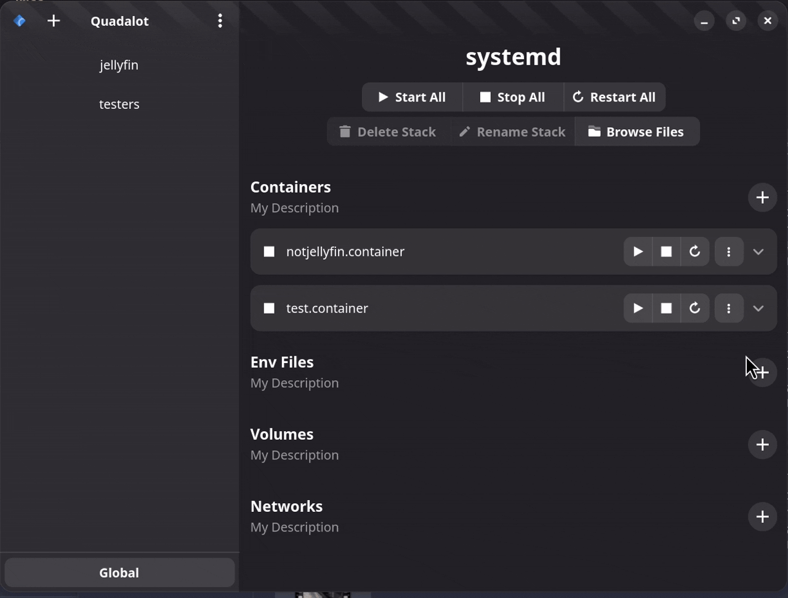Image resolution: width=788 pixels, height=598 pixels.
Task: Open more options for notjellyfin.container
Action: point(729,252)
